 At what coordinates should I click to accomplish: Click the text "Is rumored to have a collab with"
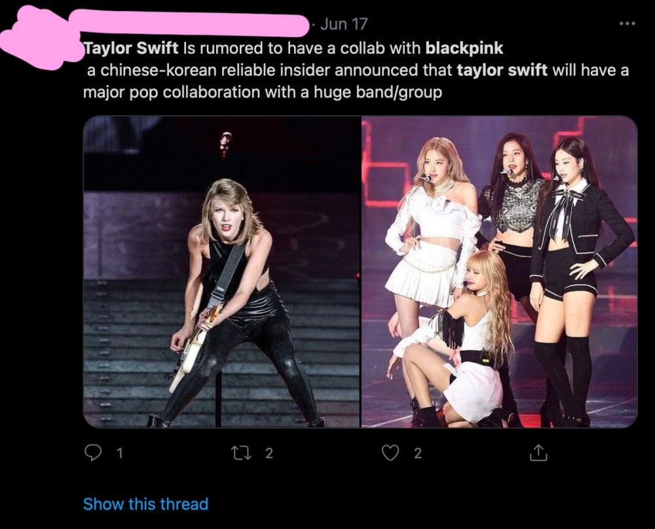(302, 48)
